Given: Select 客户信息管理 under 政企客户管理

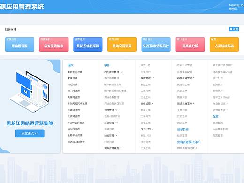Looking at the screenshot, I should point(112,78).
